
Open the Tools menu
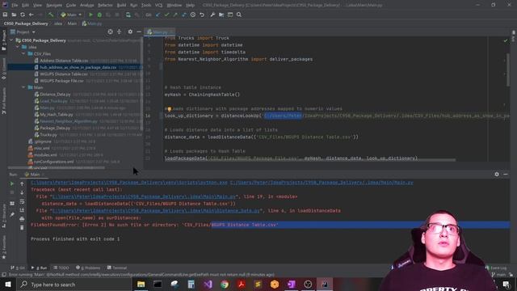pos(146,6)
